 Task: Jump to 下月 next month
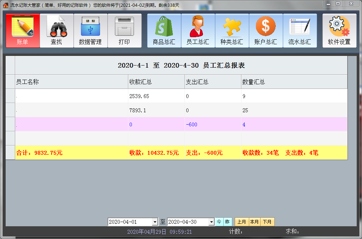[x=268, y=222]
